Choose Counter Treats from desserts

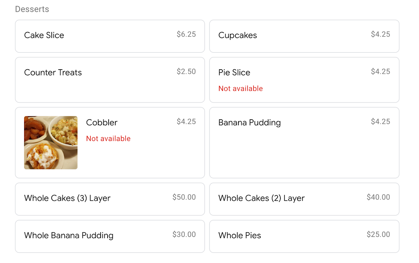(110, 80)
